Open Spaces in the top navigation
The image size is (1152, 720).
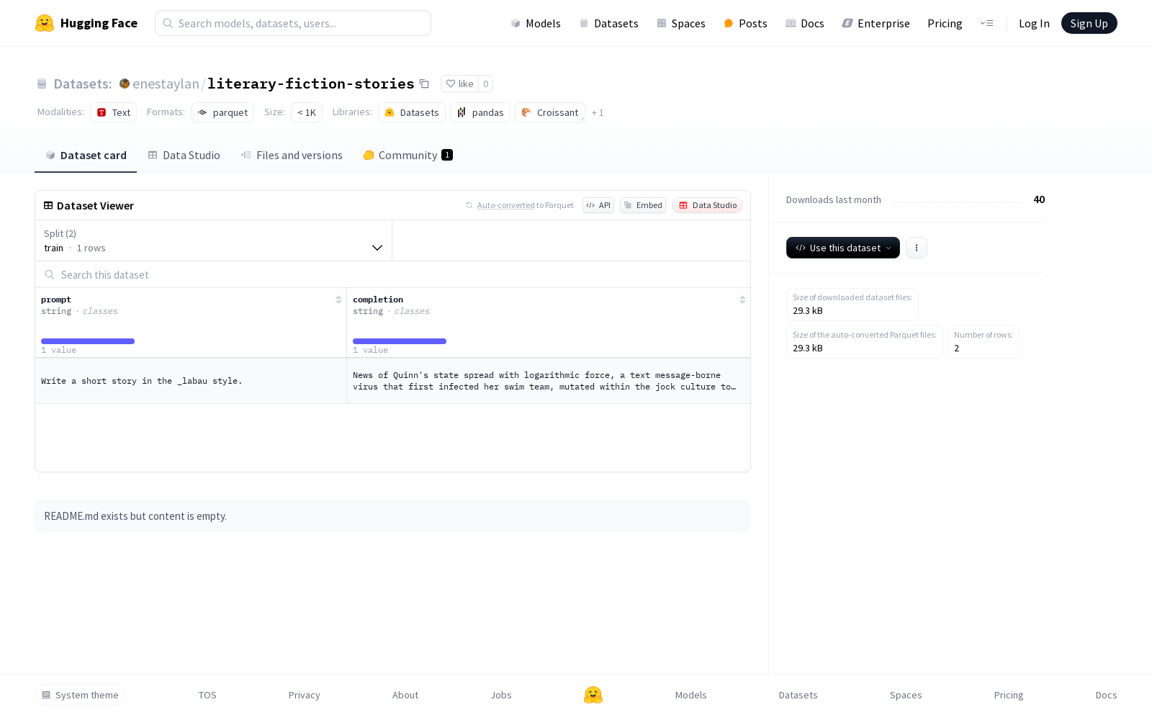tap(681, 23)
